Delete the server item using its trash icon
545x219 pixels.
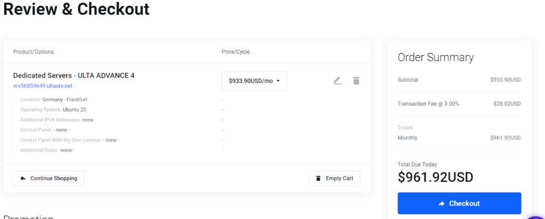click(x=356, y=81)
